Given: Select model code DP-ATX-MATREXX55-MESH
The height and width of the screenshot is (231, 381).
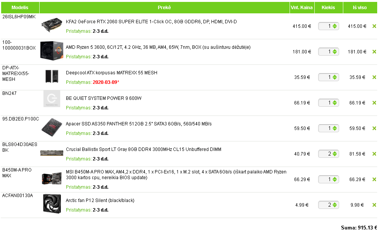Looking at the screenshot, I should [x=16, y=74].
